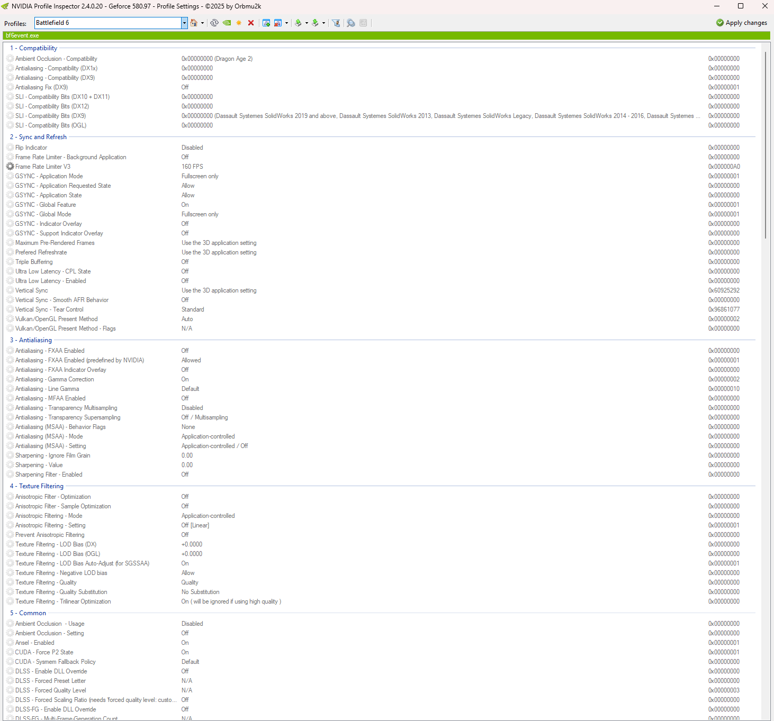
Task: Select SLI - Compatibility Bits (DX12) row
Action: (x=380, y=106)
